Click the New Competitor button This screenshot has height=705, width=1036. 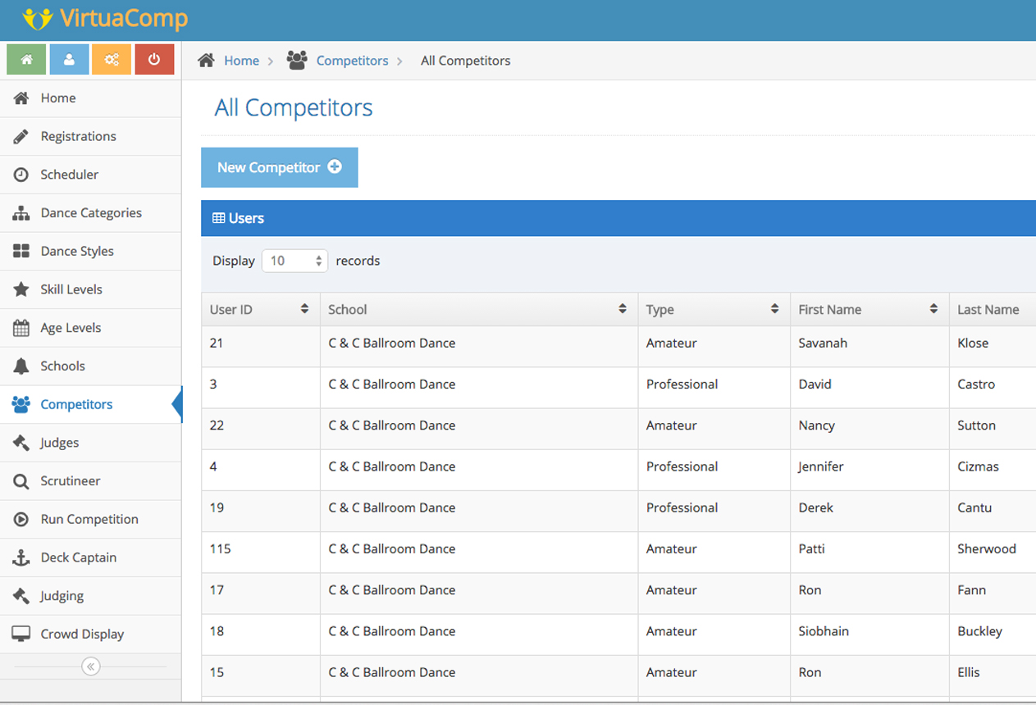point(279,167)
